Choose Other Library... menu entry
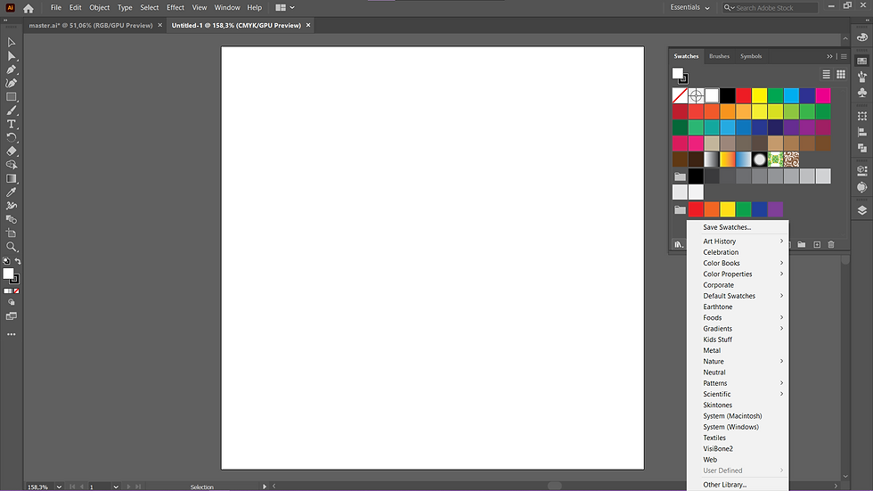Screen dimensions: 873x491 click(738, 485)
